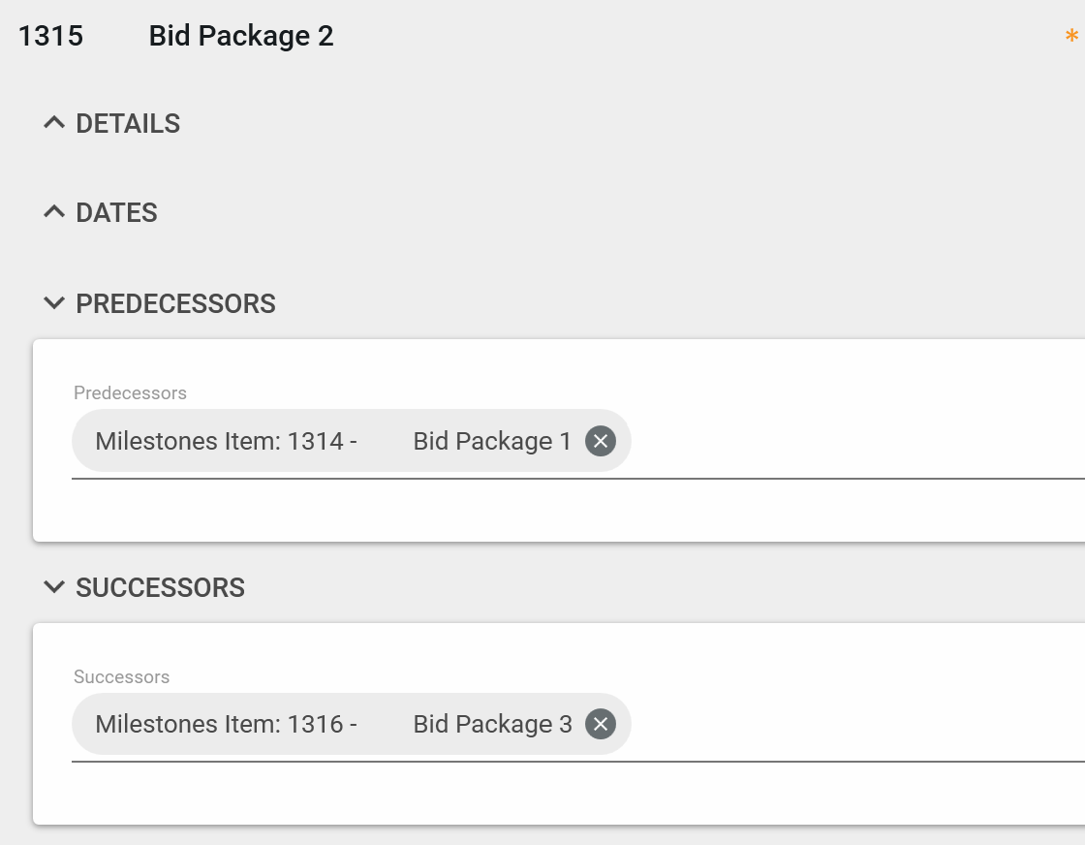Screen dimensions: 1085x845
Task: Click the Bid Package 1 chip text
Action: click(492, 442)
